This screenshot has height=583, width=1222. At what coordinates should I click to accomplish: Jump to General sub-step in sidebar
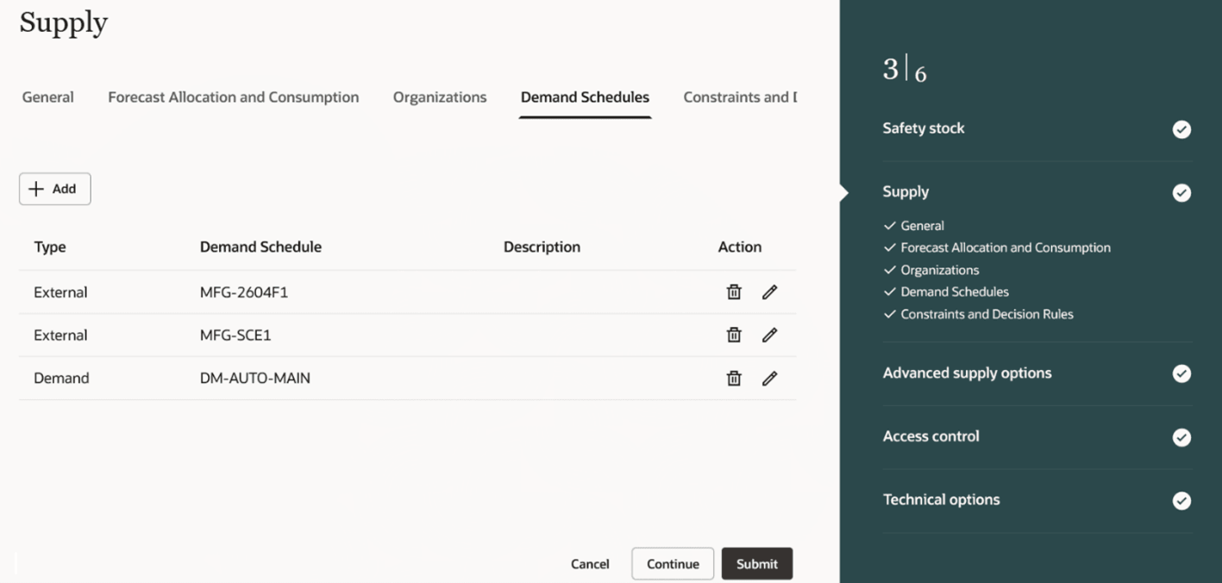(x=922, y=226)
